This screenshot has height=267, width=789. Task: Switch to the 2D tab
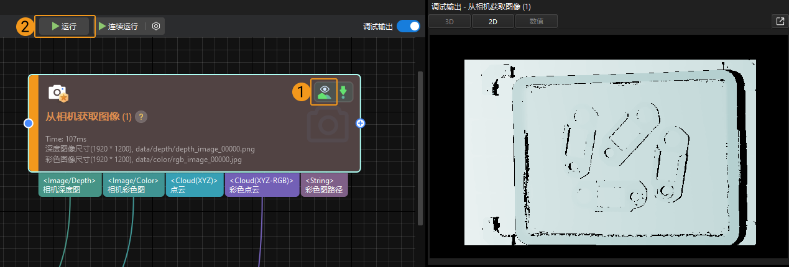(x=492, y=21)
